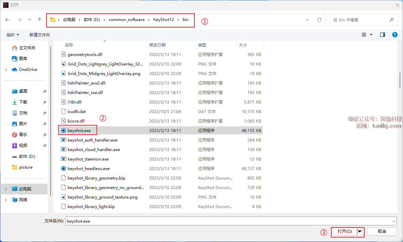Expand chevron after KeyShot12 breadcrumb
The width and height of the screenshot is (403, 242).
(x=178, y=20)
